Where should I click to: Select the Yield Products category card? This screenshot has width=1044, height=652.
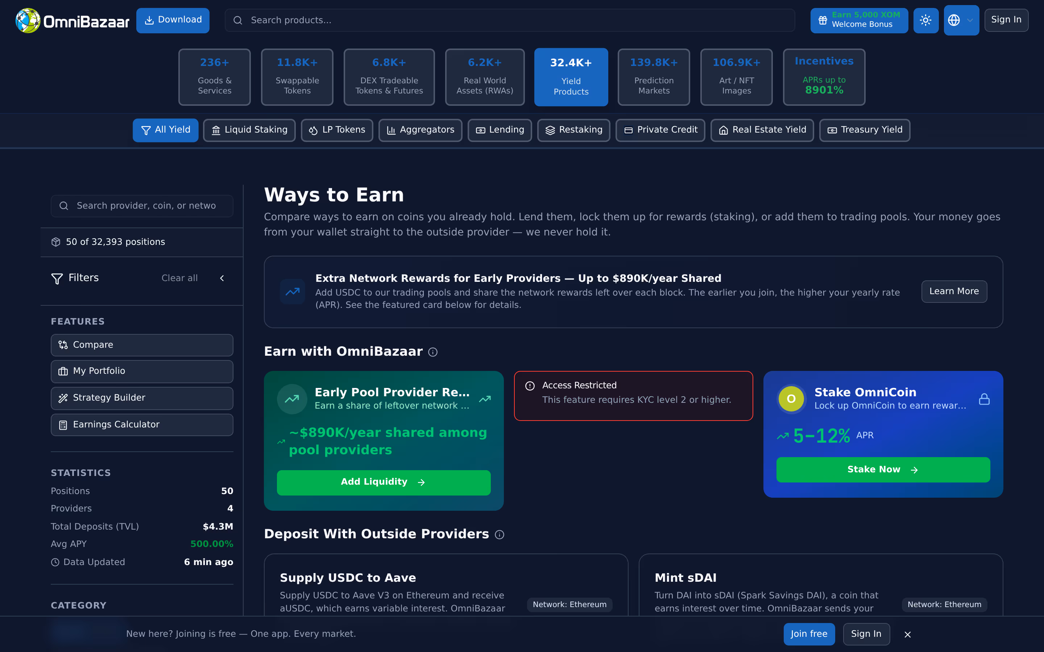pos(571,77)
